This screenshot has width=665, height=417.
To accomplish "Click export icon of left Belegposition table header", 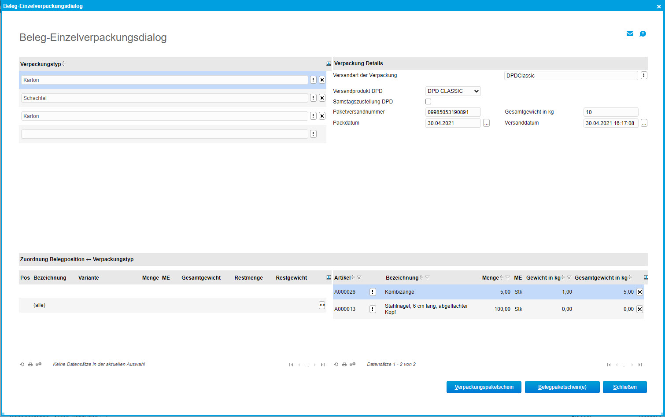I will coord(329,277).
